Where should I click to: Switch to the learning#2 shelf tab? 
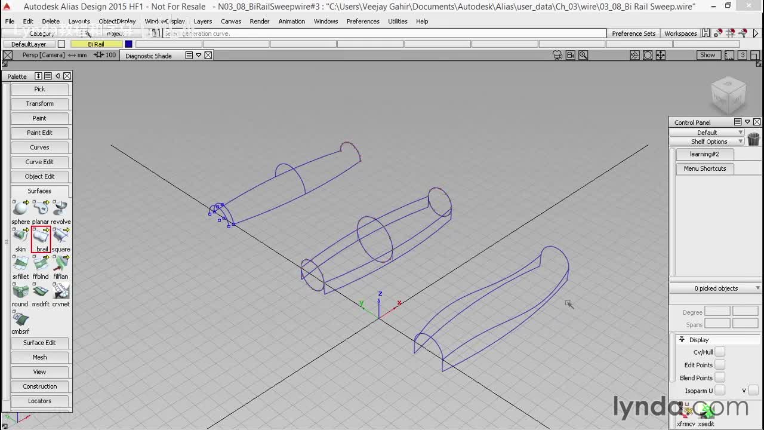[704, 154]
